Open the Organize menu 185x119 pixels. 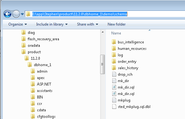point(18,24)
